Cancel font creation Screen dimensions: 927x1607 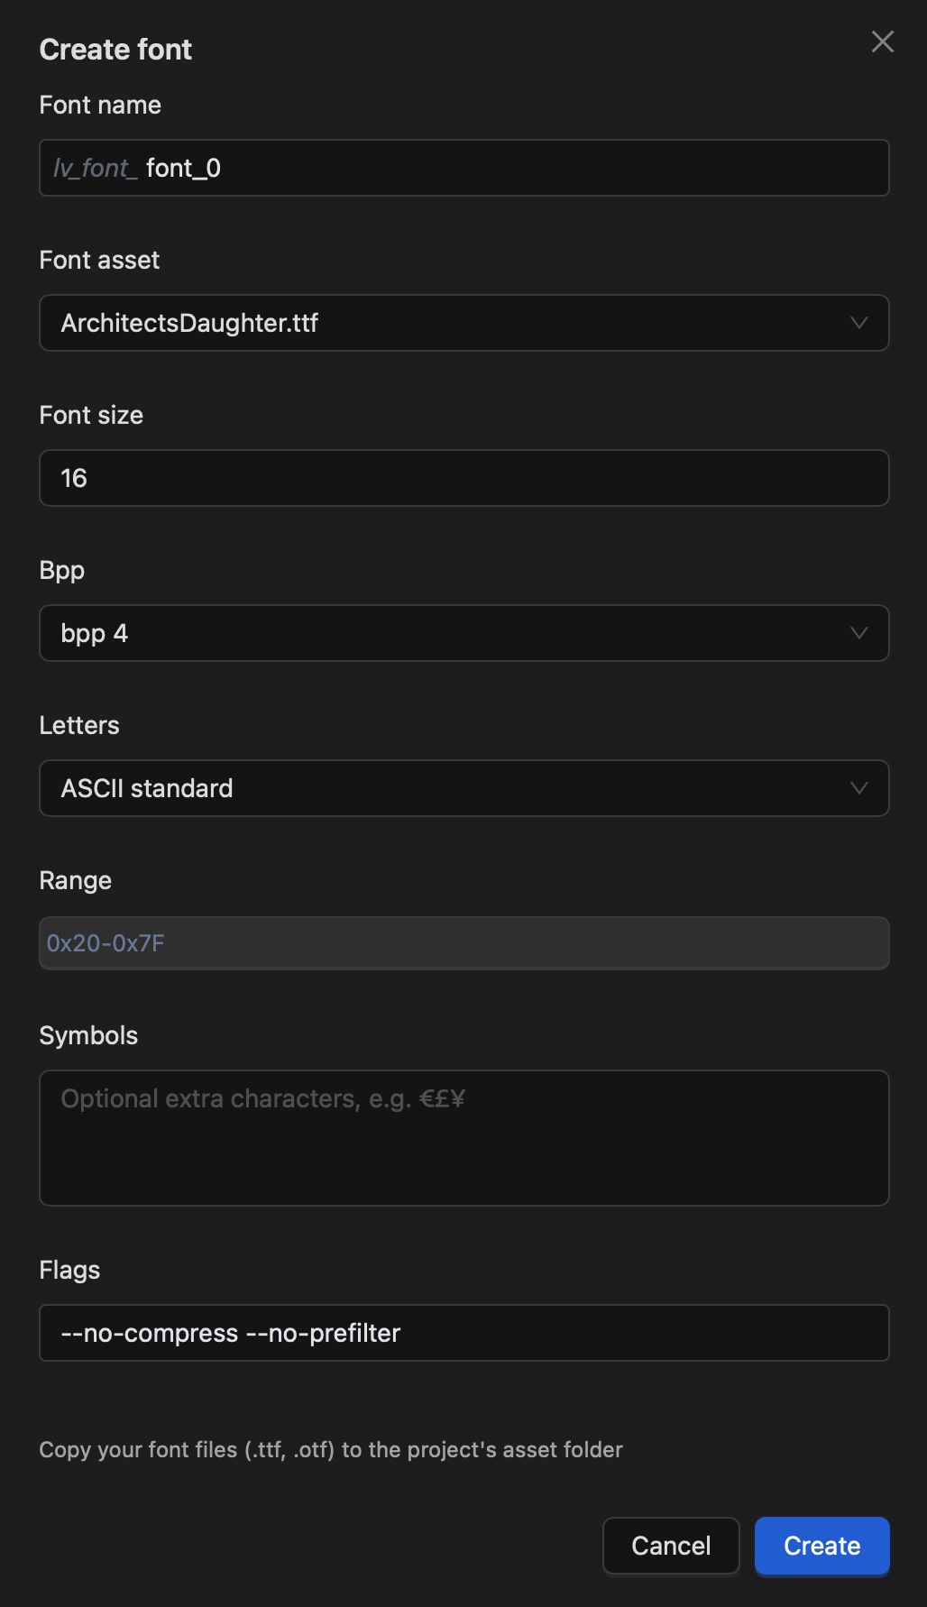click(671, 1546)
